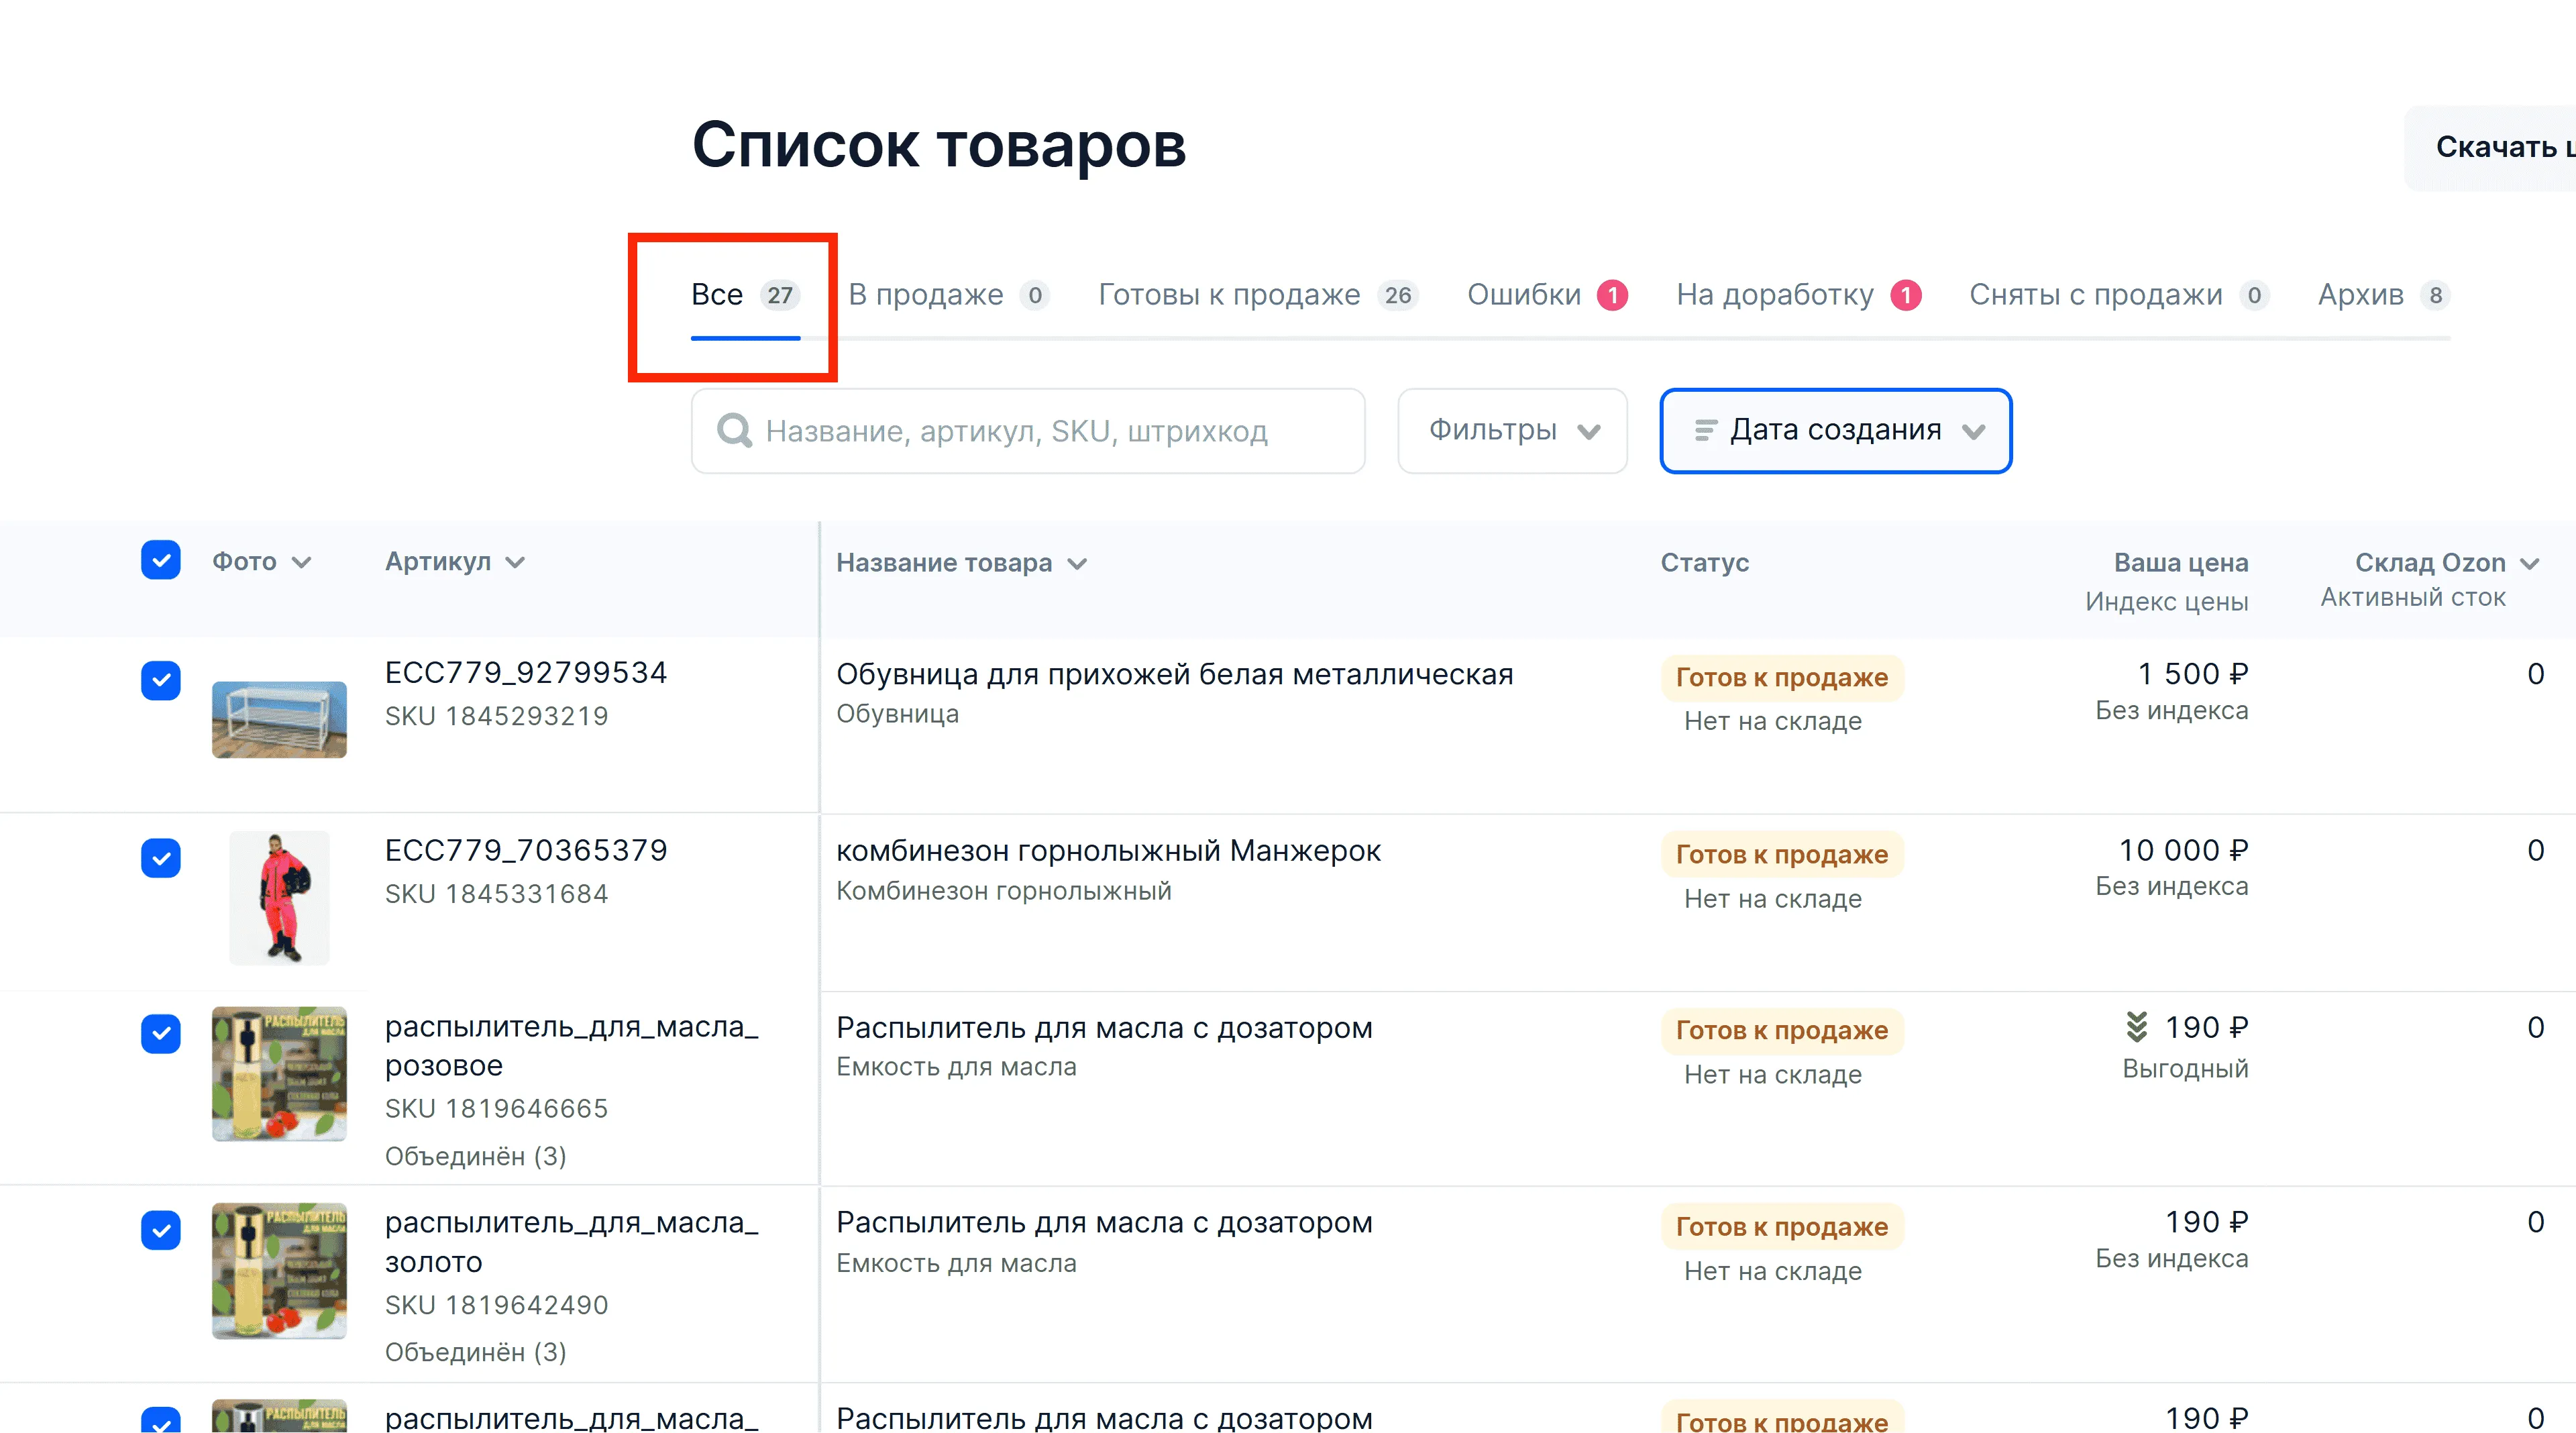Expand the Название товара column dropdown

pos(1077,564)
